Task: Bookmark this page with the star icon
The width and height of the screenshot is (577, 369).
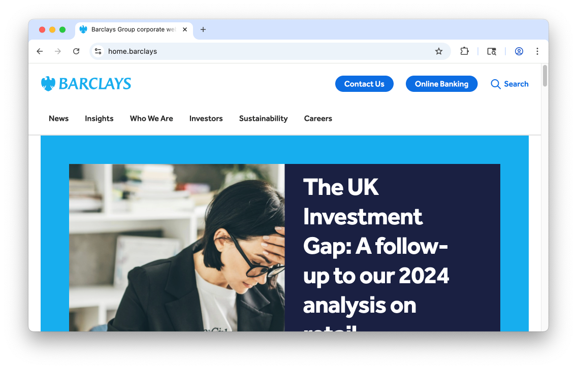Action: tap(439, 51)
